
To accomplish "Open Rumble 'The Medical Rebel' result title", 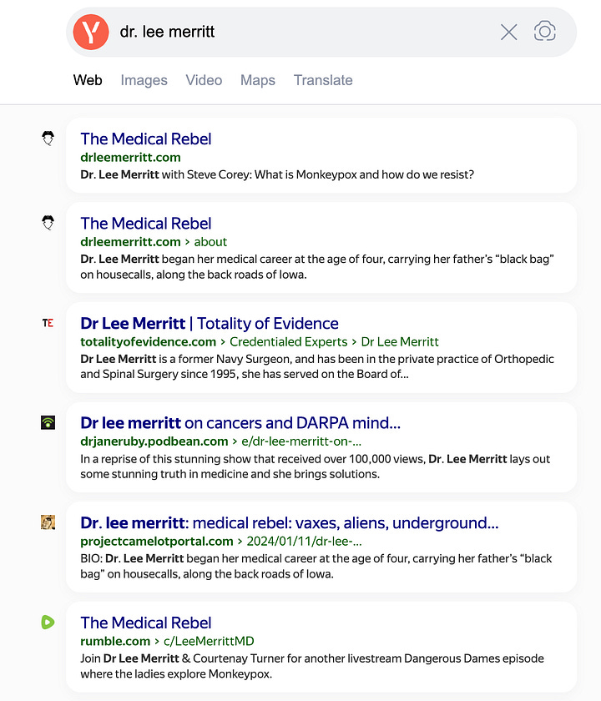I will tap(146, 623).
